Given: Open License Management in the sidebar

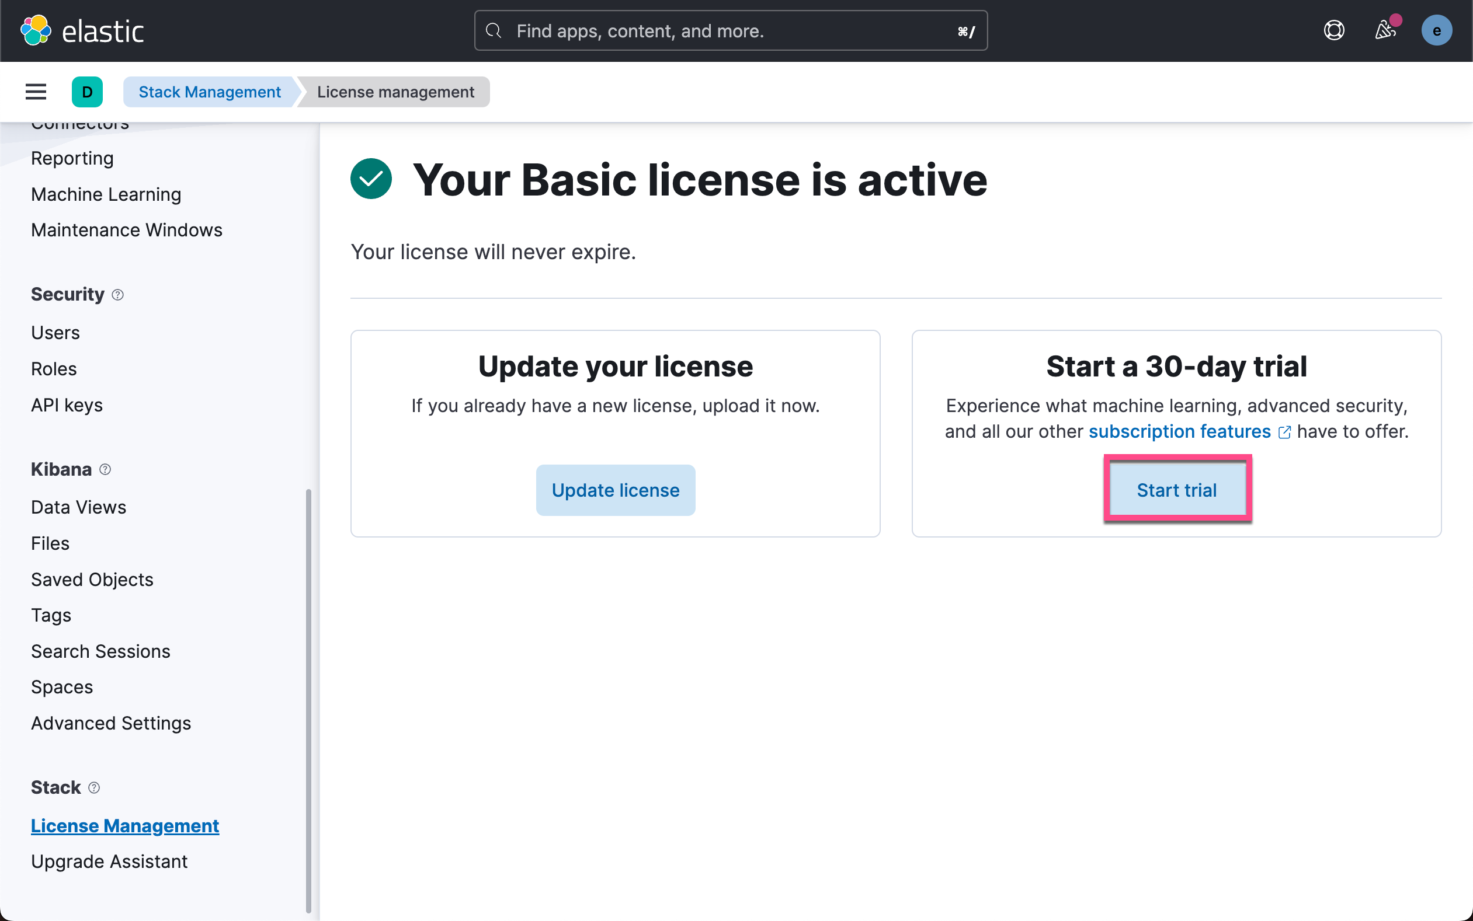Looking at the screenshot, I should (124, 825).
